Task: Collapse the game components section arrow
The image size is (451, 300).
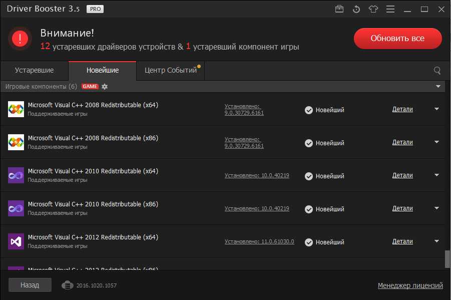Action: click(438, 87)
